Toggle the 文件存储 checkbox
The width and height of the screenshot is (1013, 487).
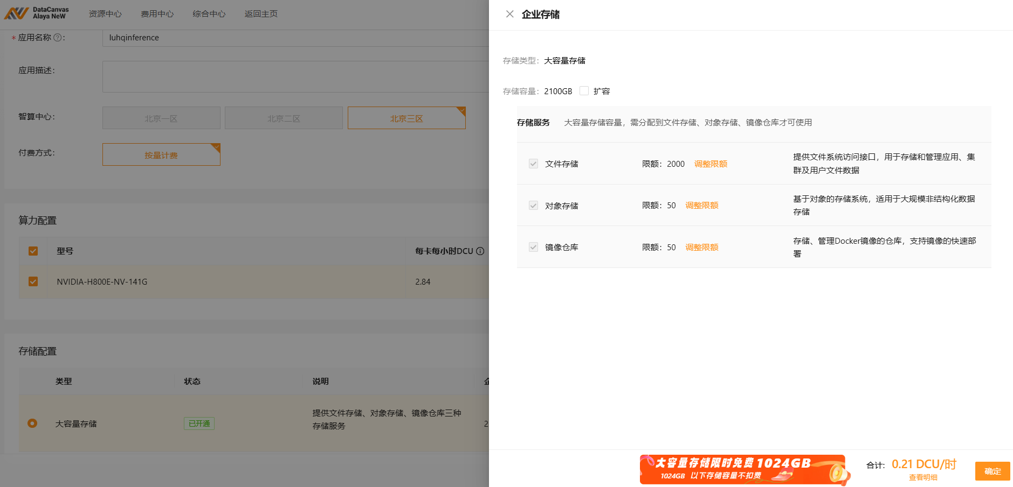(533, 164)
